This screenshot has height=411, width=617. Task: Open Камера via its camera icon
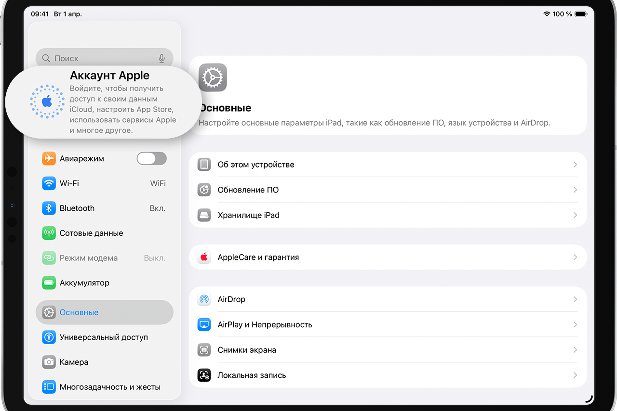pos(49,362)
